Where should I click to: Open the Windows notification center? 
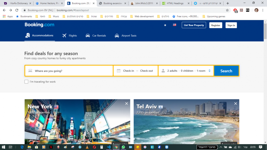(x=261, y=147)
